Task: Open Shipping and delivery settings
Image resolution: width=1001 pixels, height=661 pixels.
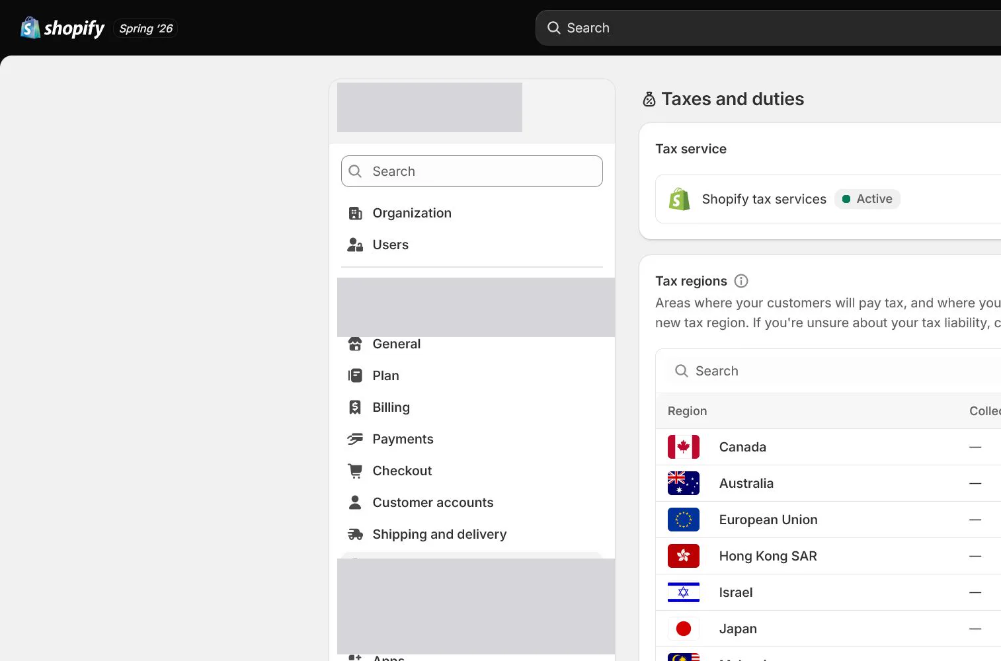Action: tap(472, 534)
